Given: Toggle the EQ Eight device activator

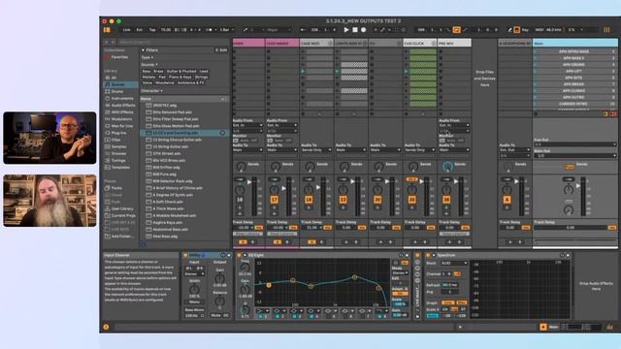Looking at the screenshot, I should [x=239, y=255].
